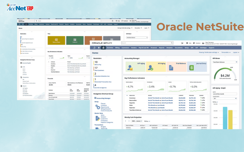This screenshot has width=244, height=152.
Task: Open Reports menu in front window
Action: point(162,48)
